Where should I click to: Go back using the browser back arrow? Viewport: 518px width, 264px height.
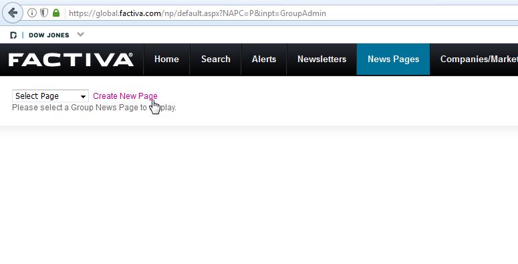pyautogui.click(x=13, y=13)
